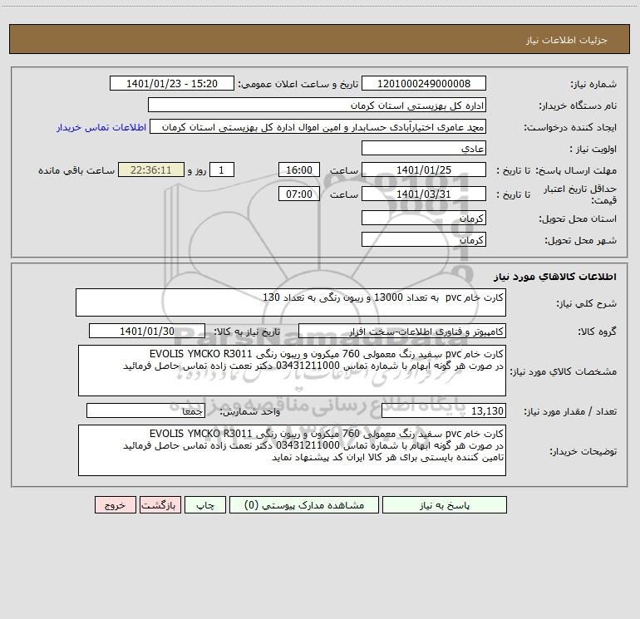The width and height of the screenshot is (640, 619).
Task: Open مشاهده مدارک پیوستی (0) button
Action: tap(304, 505)
